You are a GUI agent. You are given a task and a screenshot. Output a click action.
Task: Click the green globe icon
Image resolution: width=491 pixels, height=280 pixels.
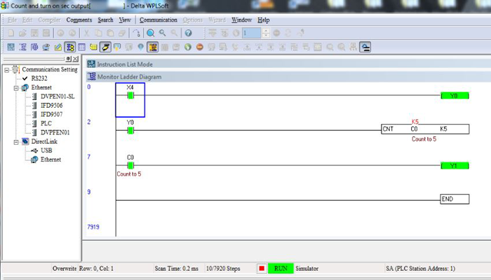click(188, 47)
